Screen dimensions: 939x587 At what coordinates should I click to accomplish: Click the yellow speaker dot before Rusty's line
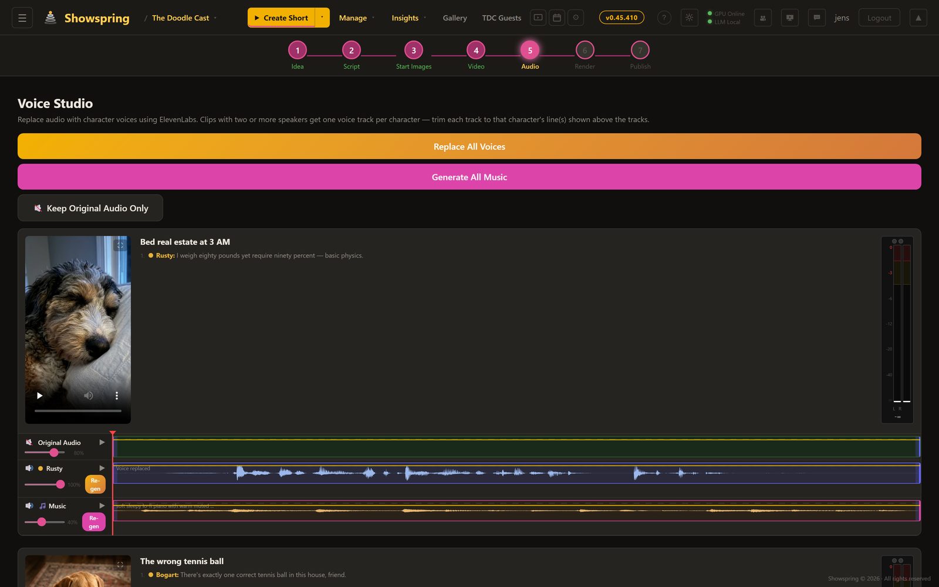coord(151,255)
